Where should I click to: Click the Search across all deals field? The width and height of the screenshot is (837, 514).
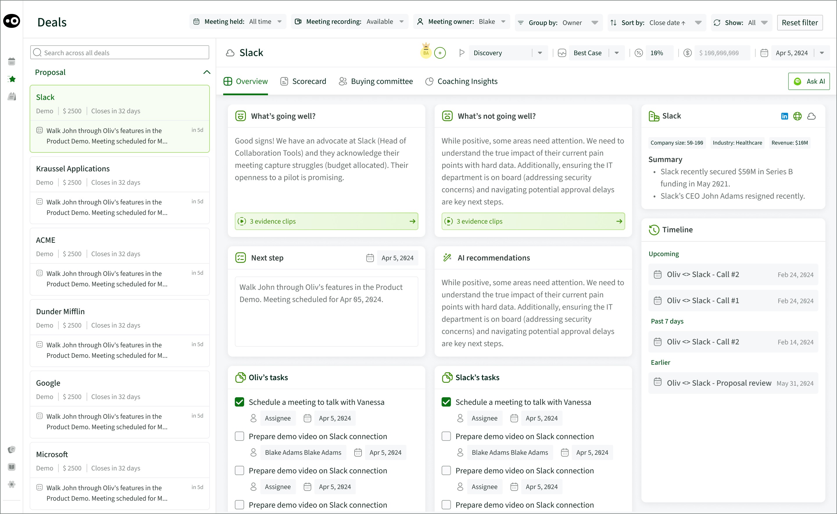[120, 53]
